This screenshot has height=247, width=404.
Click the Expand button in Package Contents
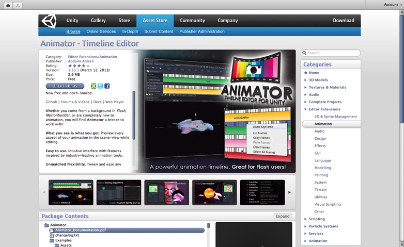tap(283, 216)
